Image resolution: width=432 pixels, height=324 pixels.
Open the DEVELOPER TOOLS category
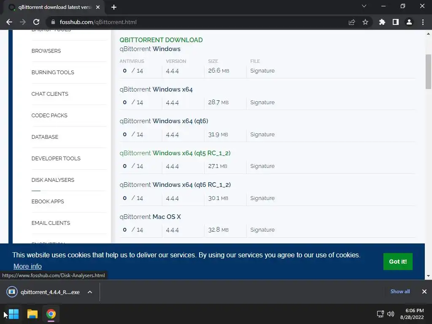click(56, 159)
